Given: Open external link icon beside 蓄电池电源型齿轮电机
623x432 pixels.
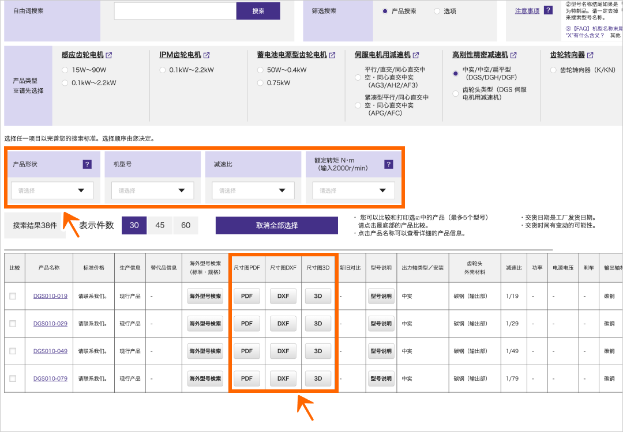Looking at the screenshot, I should click(x=332, y=55).
